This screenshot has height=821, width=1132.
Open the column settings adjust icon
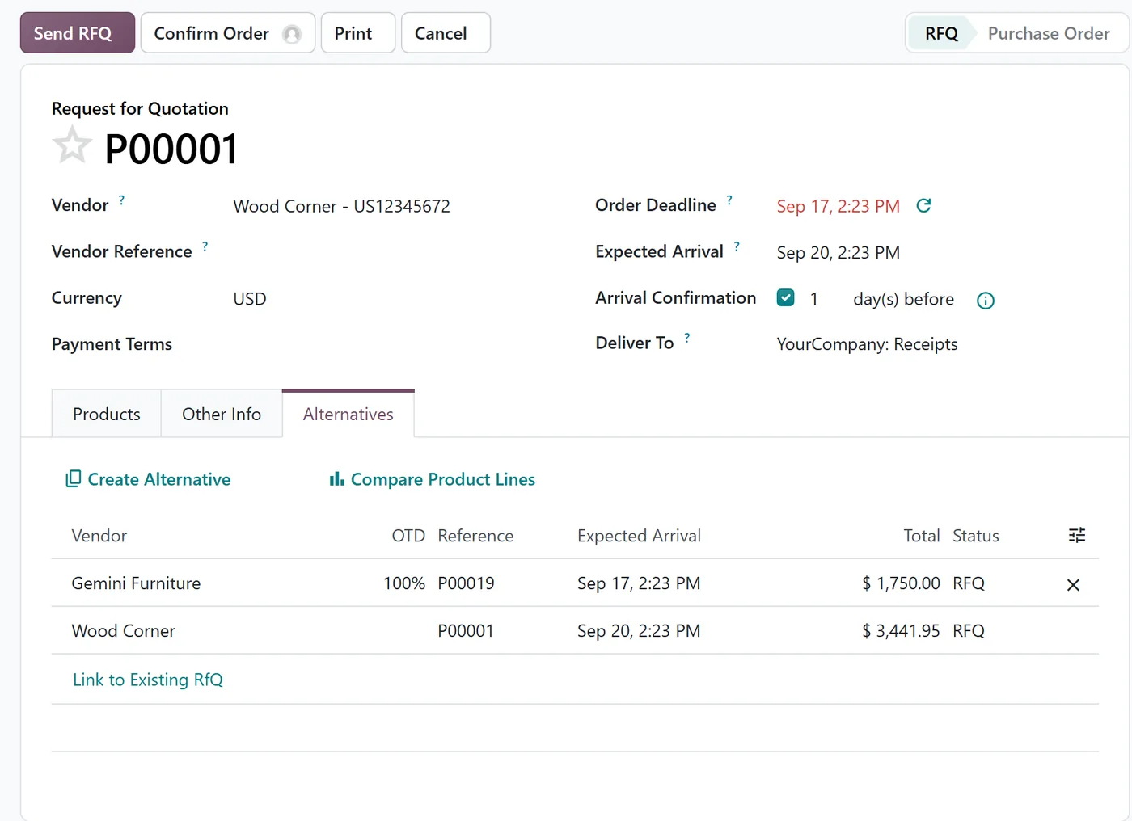pyautogui.click(x=1076, y=535)
